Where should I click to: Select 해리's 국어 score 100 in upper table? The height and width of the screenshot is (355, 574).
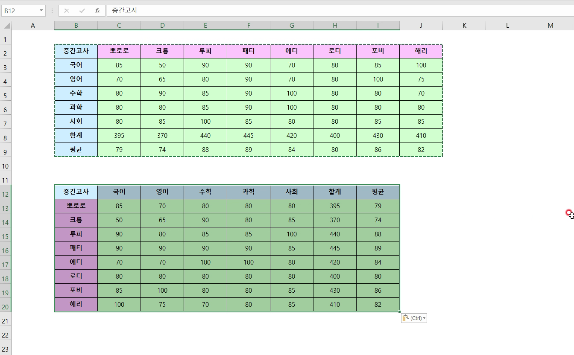pos(421,65)
